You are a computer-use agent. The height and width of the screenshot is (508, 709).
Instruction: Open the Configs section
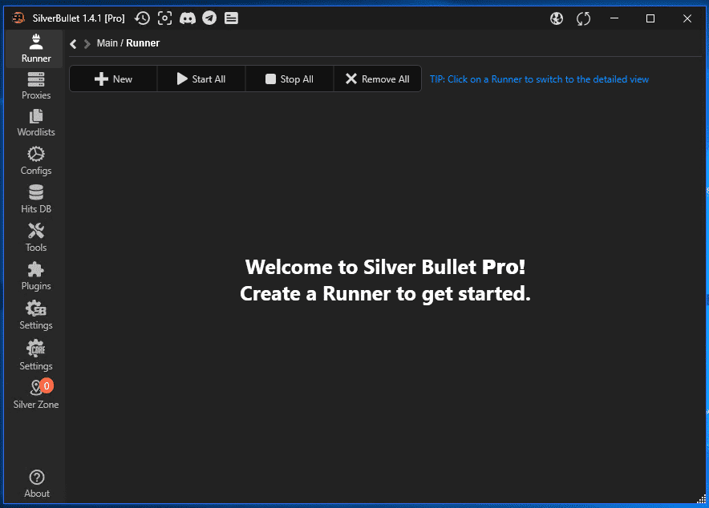pos(36,161)
